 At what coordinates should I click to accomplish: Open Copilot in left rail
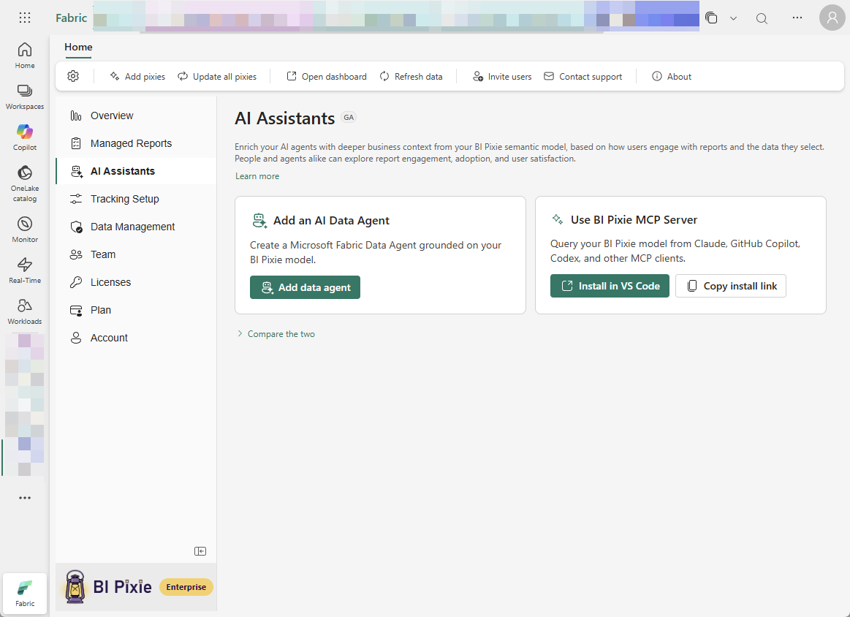(x=25, y=137)
